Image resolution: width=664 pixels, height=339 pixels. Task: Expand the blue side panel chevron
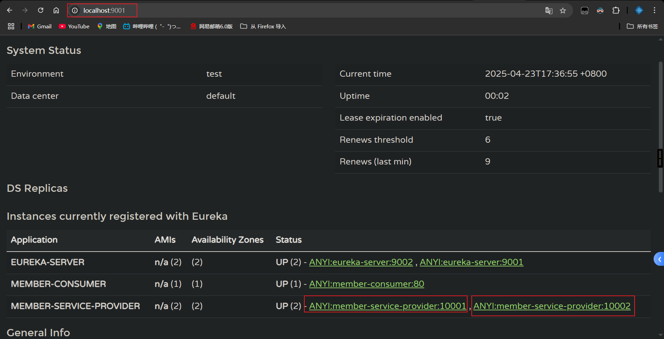pyautogui.click(x=659, y=259)
